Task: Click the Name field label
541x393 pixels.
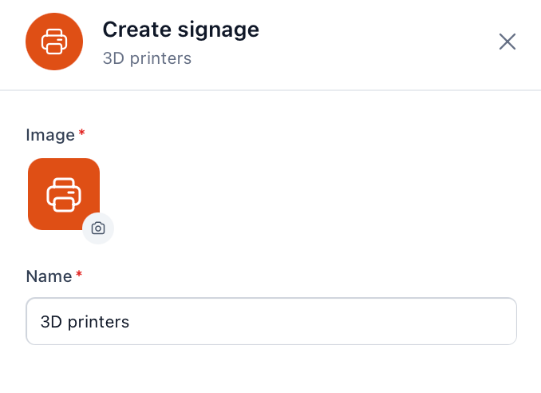Action: [x=49, y=276]
